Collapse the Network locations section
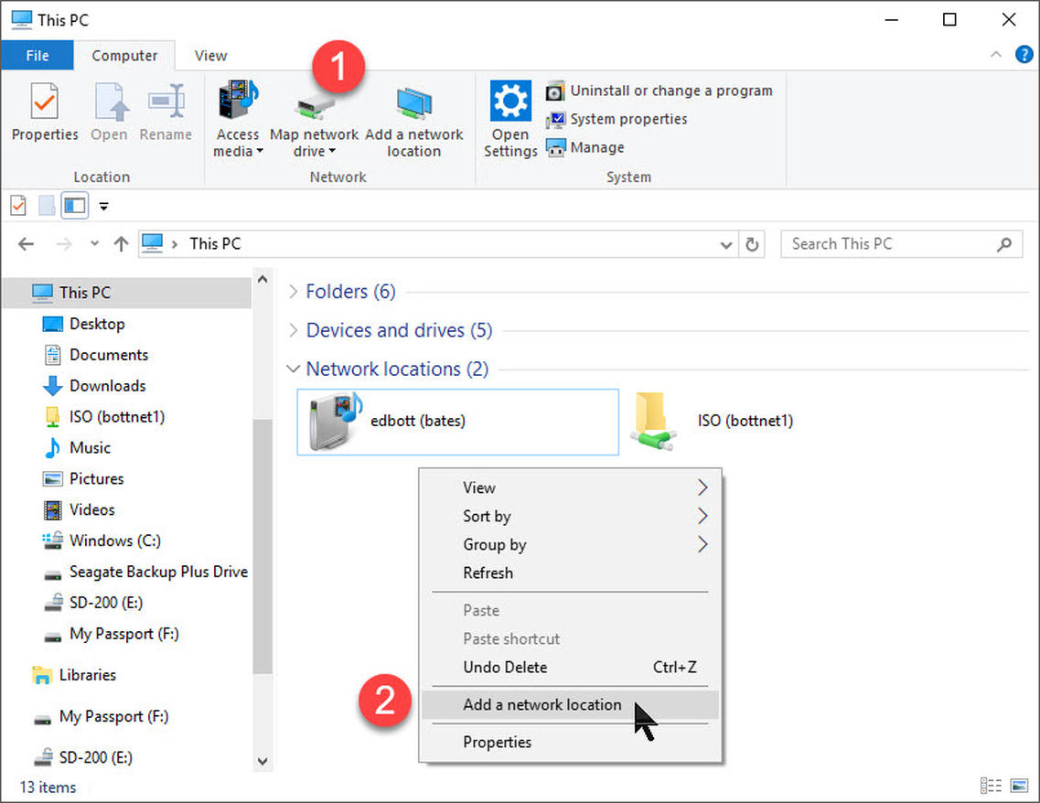Viewport: 1040px width, 803px height. click(293, 369)
